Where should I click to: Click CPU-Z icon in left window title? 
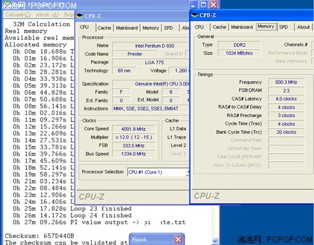tap(80, 16)
